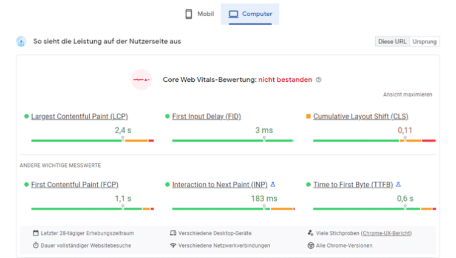Open the Largest Contentful Paint (LCP) link
This screenshot has width=456, height=258.
pos(80,116)
